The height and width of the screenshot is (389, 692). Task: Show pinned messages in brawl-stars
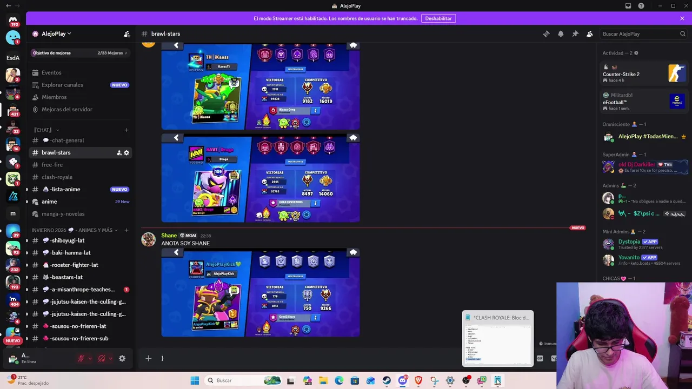coord(575,33)
